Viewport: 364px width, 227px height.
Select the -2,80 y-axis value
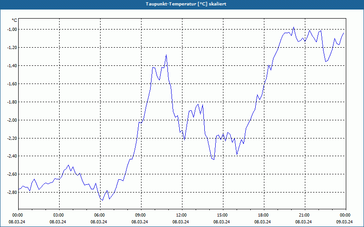tap(12, 192)
